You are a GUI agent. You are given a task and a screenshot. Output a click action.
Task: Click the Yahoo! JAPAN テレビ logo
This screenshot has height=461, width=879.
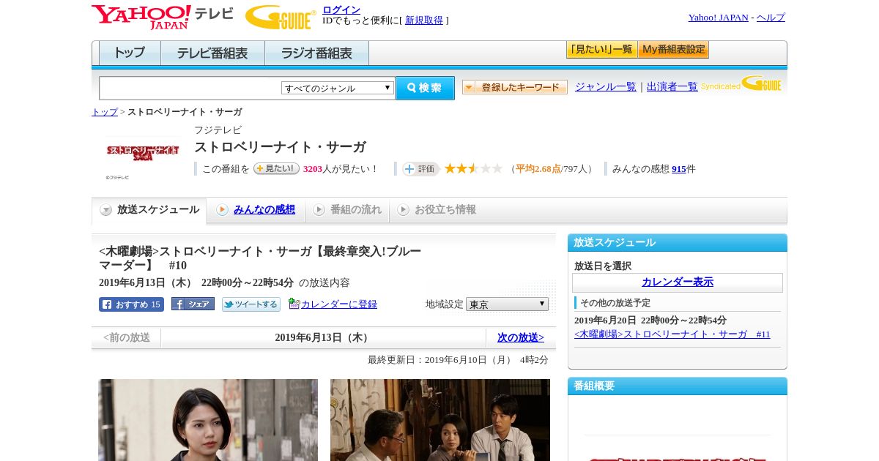pyautogui.click(x=162, y=17)
